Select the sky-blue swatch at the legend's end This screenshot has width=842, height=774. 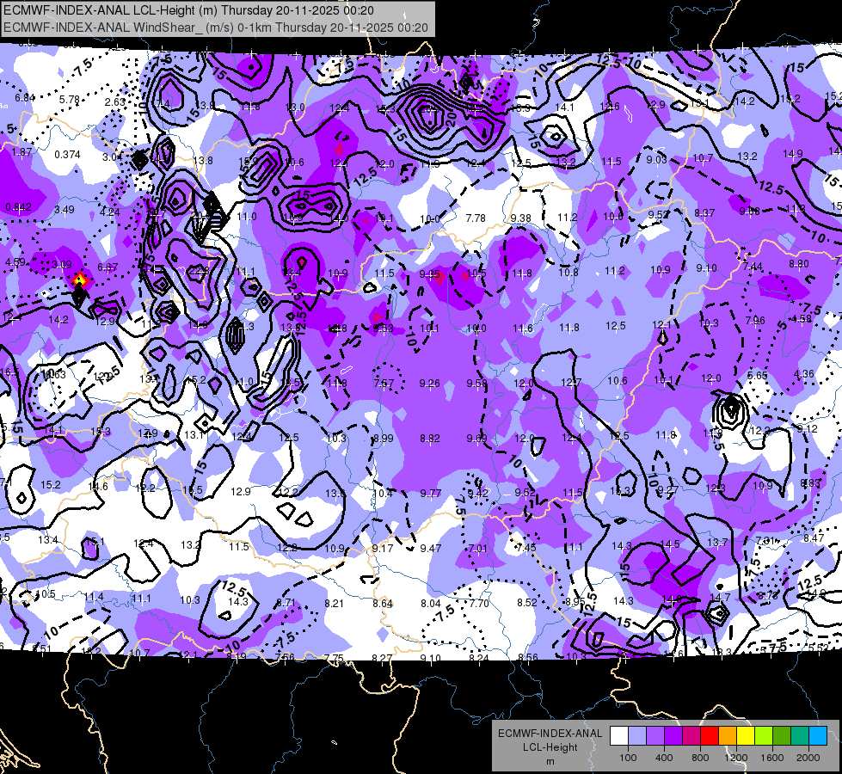818,735
